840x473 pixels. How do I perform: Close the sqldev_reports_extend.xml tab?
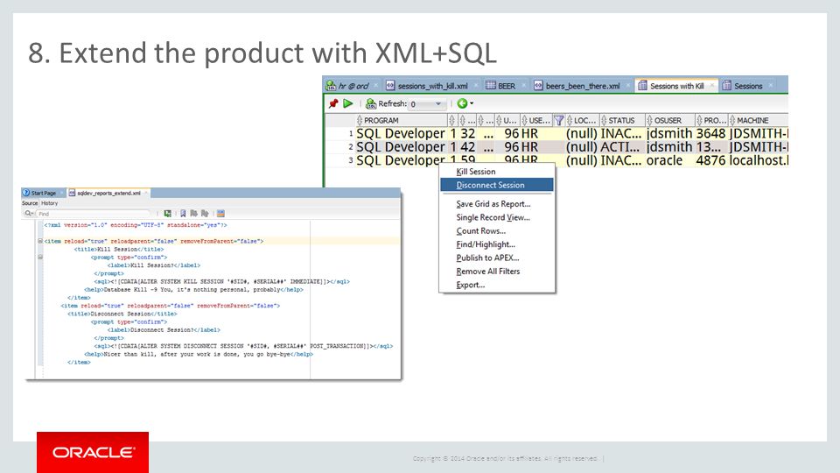(146, 193)
